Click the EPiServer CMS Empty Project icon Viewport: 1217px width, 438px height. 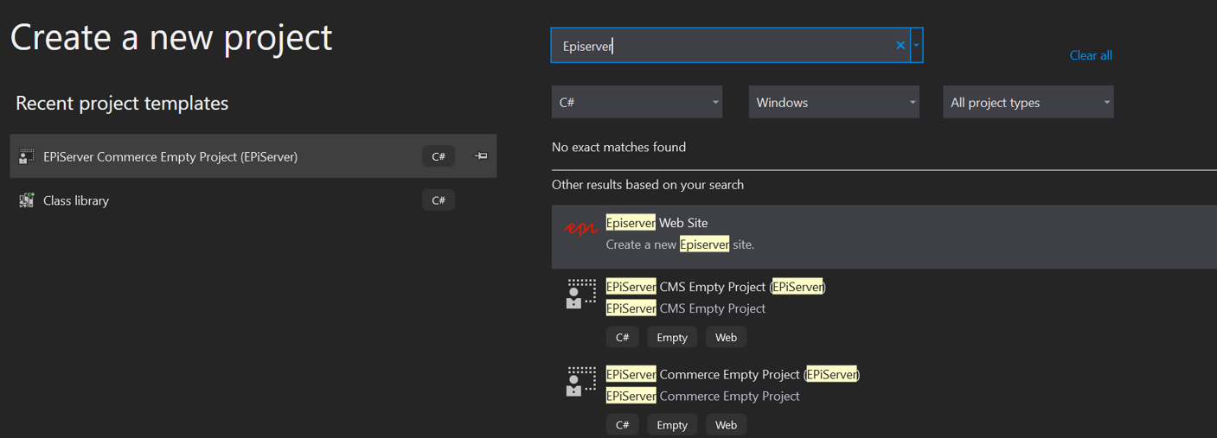click(x=580, y=294)
